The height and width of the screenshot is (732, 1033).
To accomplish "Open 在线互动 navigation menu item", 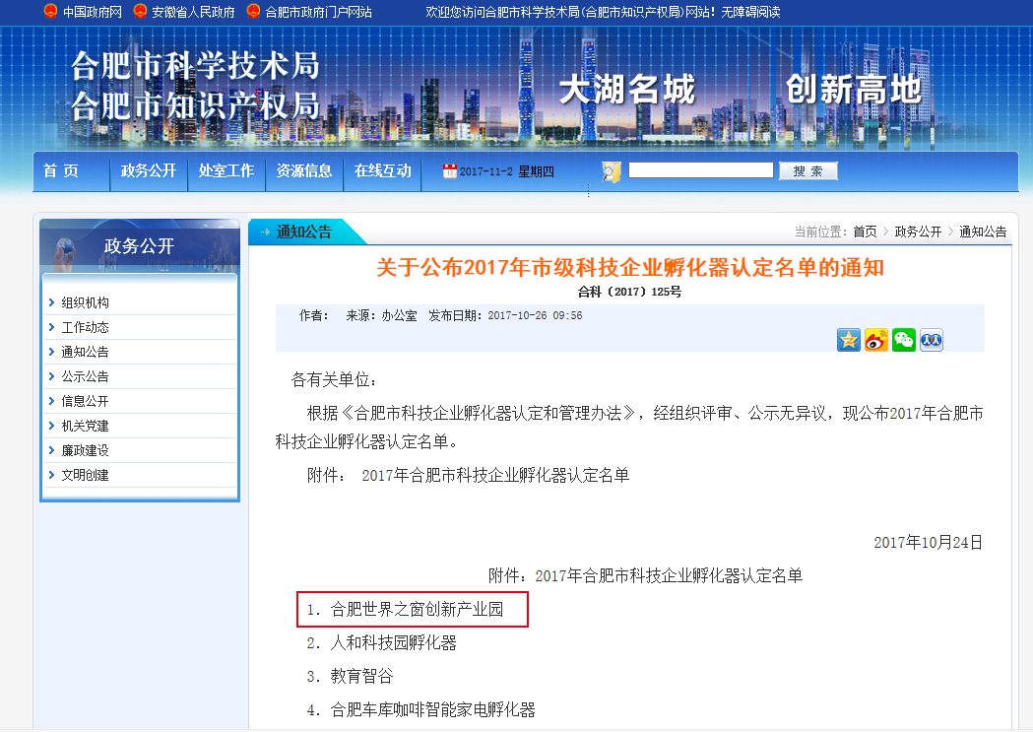I will coord(382,171).
